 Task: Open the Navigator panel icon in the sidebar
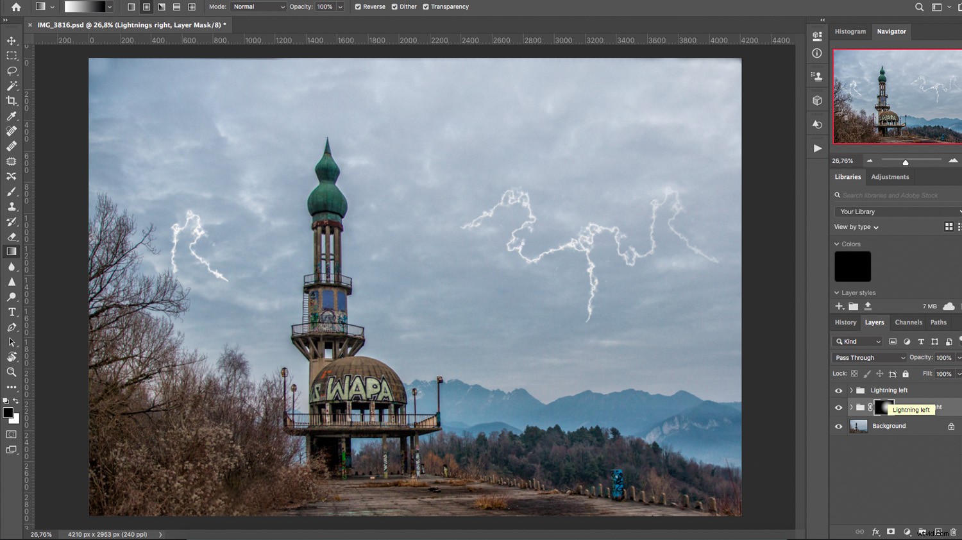[891, 31]
